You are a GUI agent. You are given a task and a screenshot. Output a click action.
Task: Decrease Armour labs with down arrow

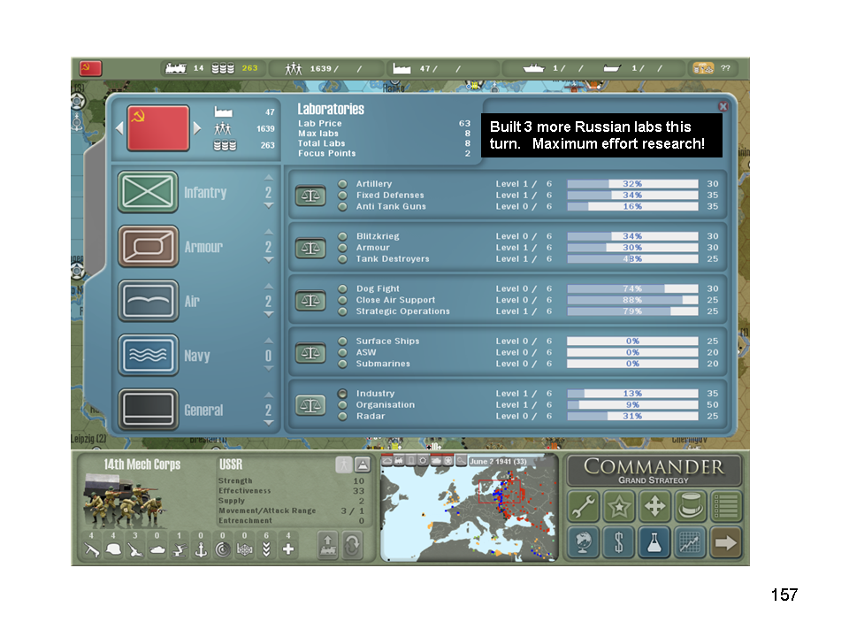pyautogui.click(x=269, y=260)
